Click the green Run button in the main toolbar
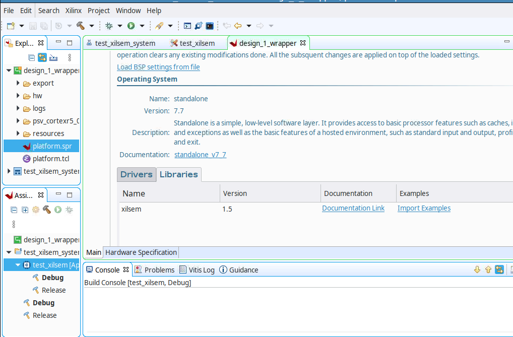Image resolution: width=513 pixels, height=337 pixels. tap(131, 26)
